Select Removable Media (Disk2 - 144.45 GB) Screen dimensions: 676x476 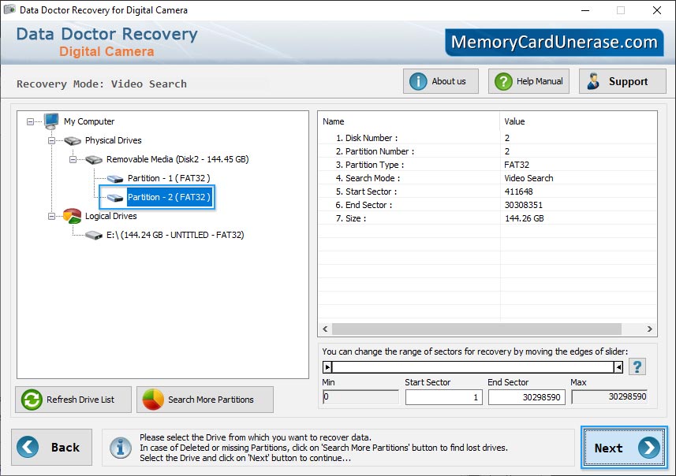(x=177, y=159)
